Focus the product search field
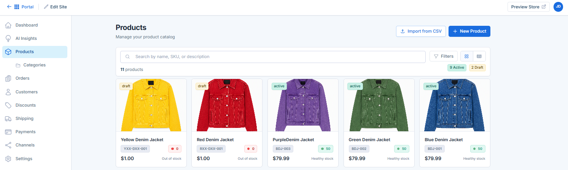 273,57
